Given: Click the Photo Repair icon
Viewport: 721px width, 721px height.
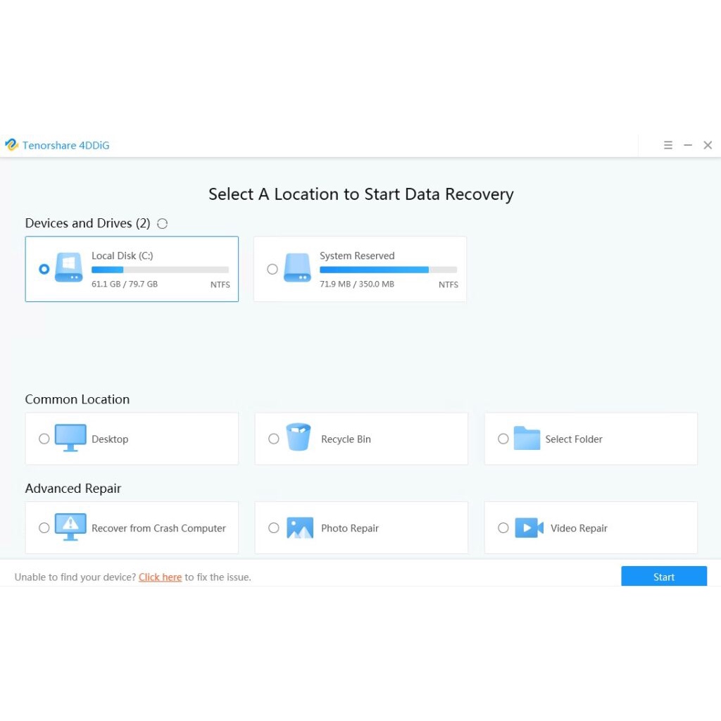Looking at the screenshot, I should 300,527.
